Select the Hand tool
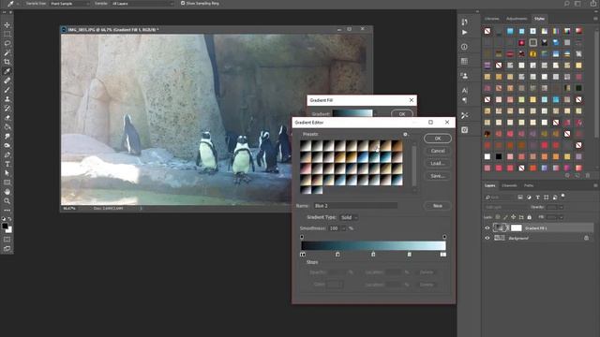The image size is (600, 337). click(x=7, y=192)
